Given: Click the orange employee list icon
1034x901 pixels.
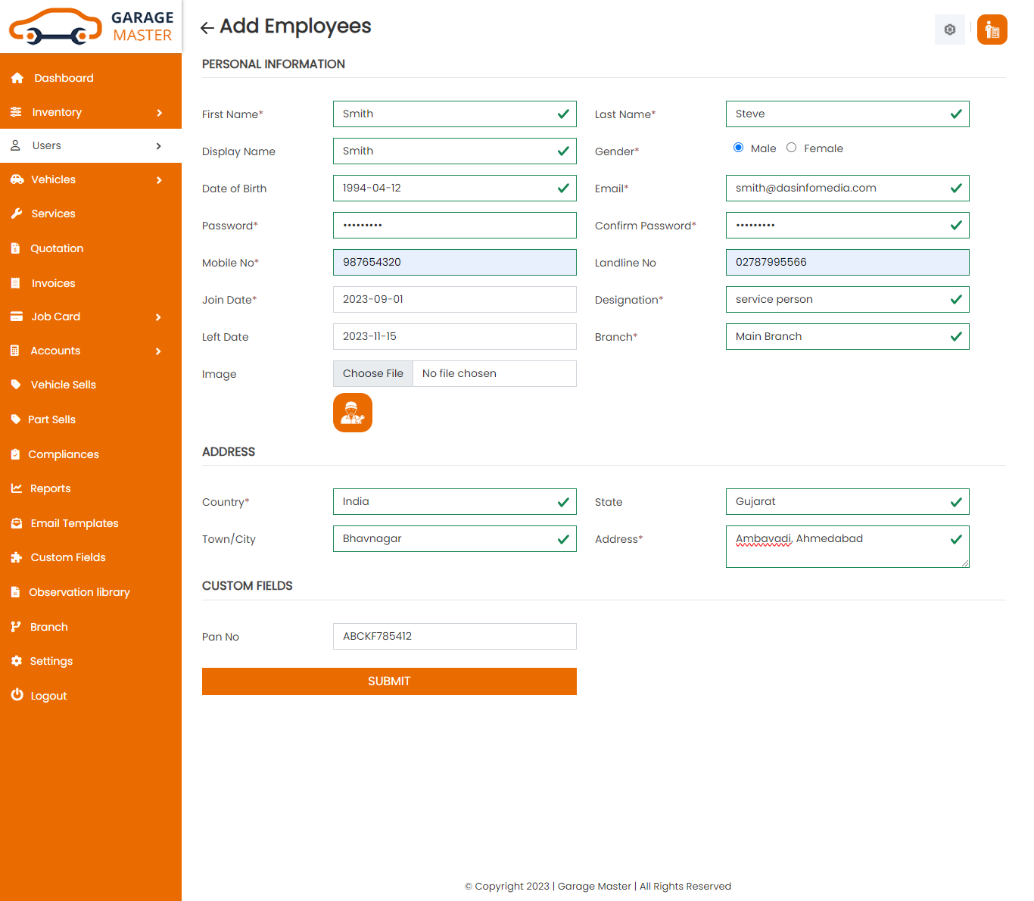Looking at the screenshot, I should (x=992, y=30).
